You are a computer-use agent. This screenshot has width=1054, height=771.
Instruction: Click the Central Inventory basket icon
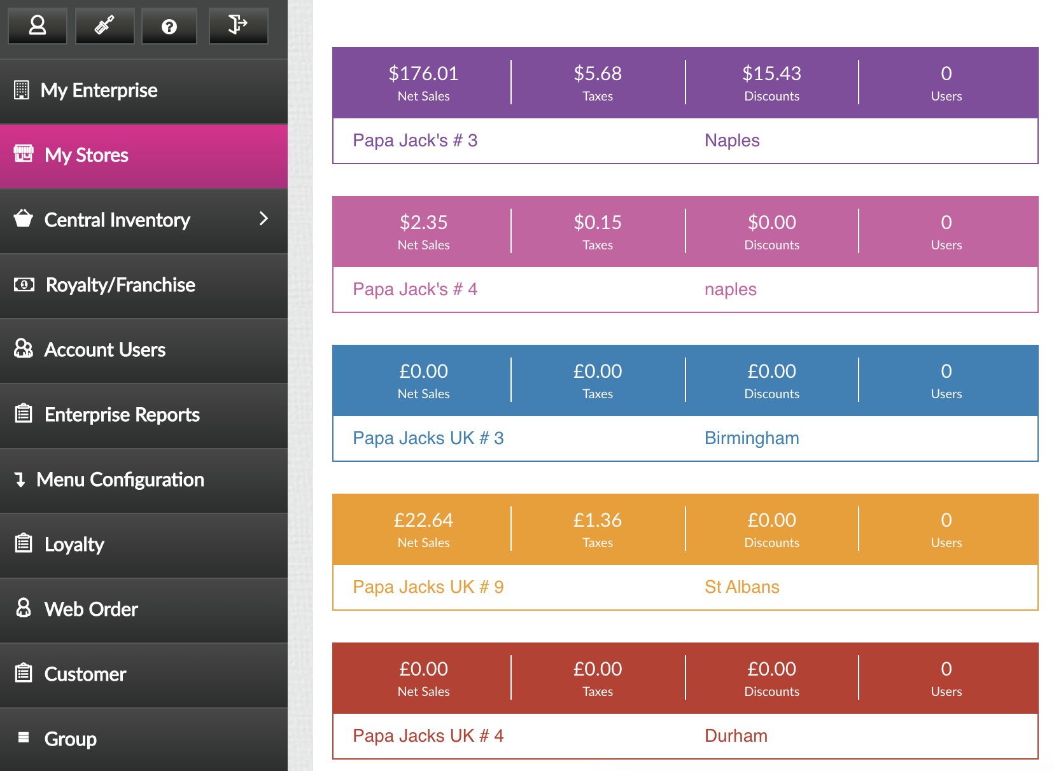pyautogui.click(x=24, y=219)
